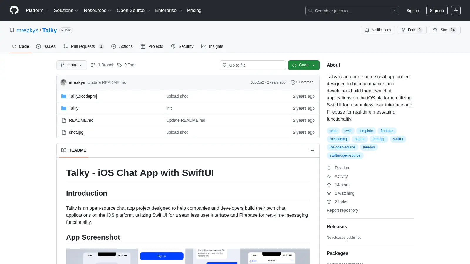The width and height of the screenshot is (470, 264).
Task: Select the README tab in the file viewer
Action: pyautogui.click(x=74, y=150)
